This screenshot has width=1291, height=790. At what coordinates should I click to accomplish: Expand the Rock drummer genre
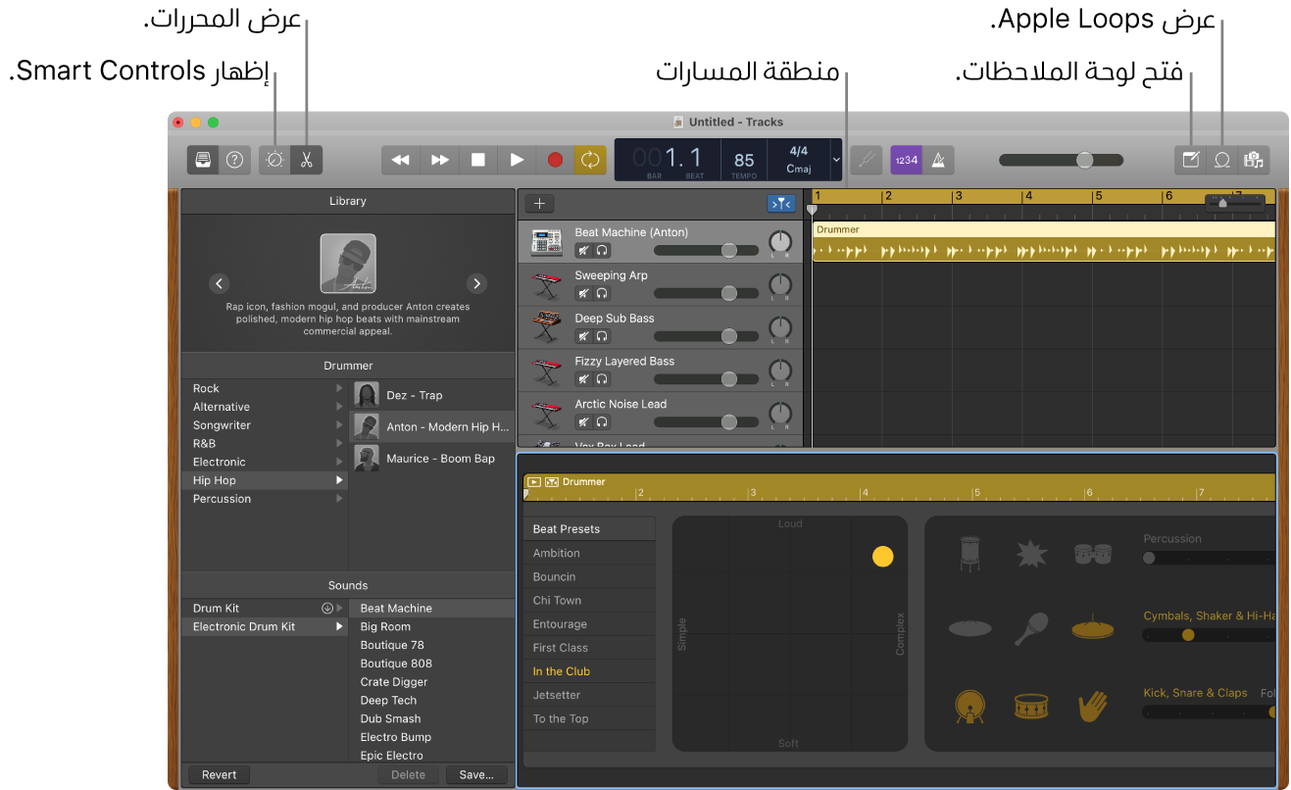pyautogui.click(x=340, y=388)
